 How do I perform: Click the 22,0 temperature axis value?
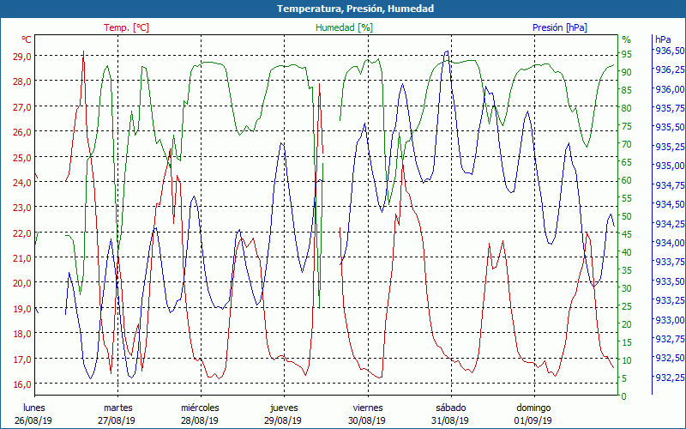click(22, 233)
